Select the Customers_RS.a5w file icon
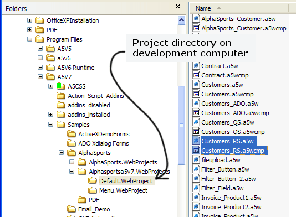The image size is (296, 217). coord(196,141)
